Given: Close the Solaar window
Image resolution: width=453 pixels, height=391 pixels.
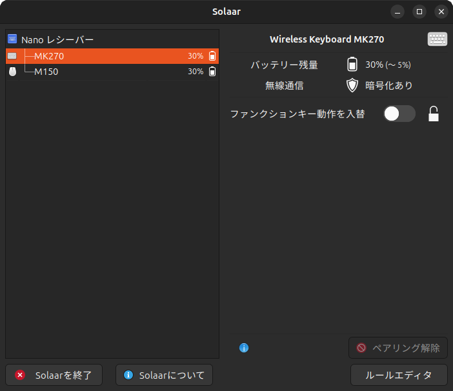Looking at the screenshot, I should [441, 12].
